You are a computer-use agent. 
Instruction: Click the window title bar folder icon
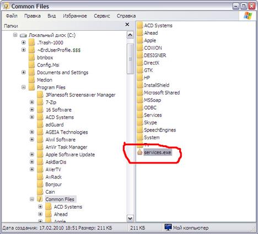[6, 6]
